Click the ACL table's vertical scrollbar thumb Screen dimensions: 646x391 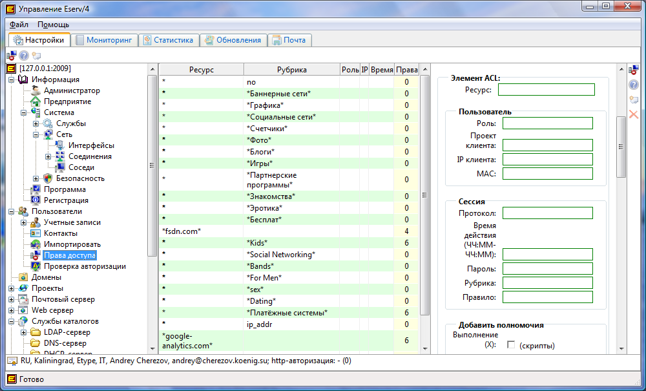coord(424,195)
